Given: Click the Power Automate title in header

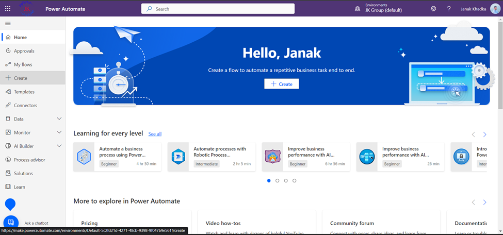Looking at the screenshot, I should click(x=66, y=9).
